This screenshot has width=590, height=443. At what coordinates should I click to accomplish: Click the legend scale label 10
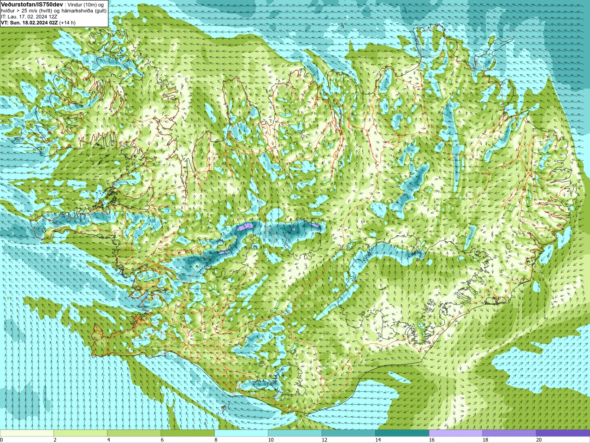271,440
